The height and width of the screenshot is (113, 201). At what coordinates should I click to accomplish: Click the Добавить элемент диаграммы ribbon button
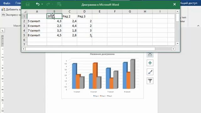tap(12, 9)
